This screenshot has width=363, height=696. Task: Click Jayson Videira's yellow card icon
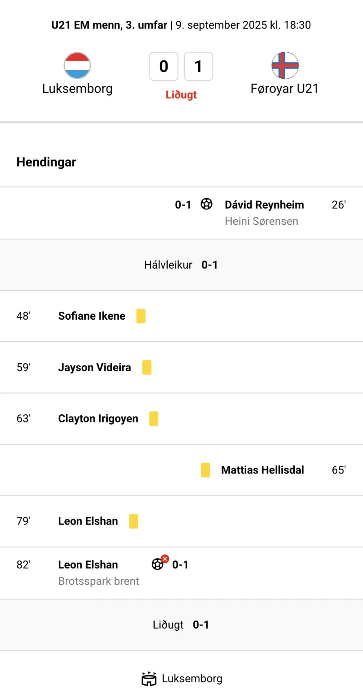coord(147,367)
